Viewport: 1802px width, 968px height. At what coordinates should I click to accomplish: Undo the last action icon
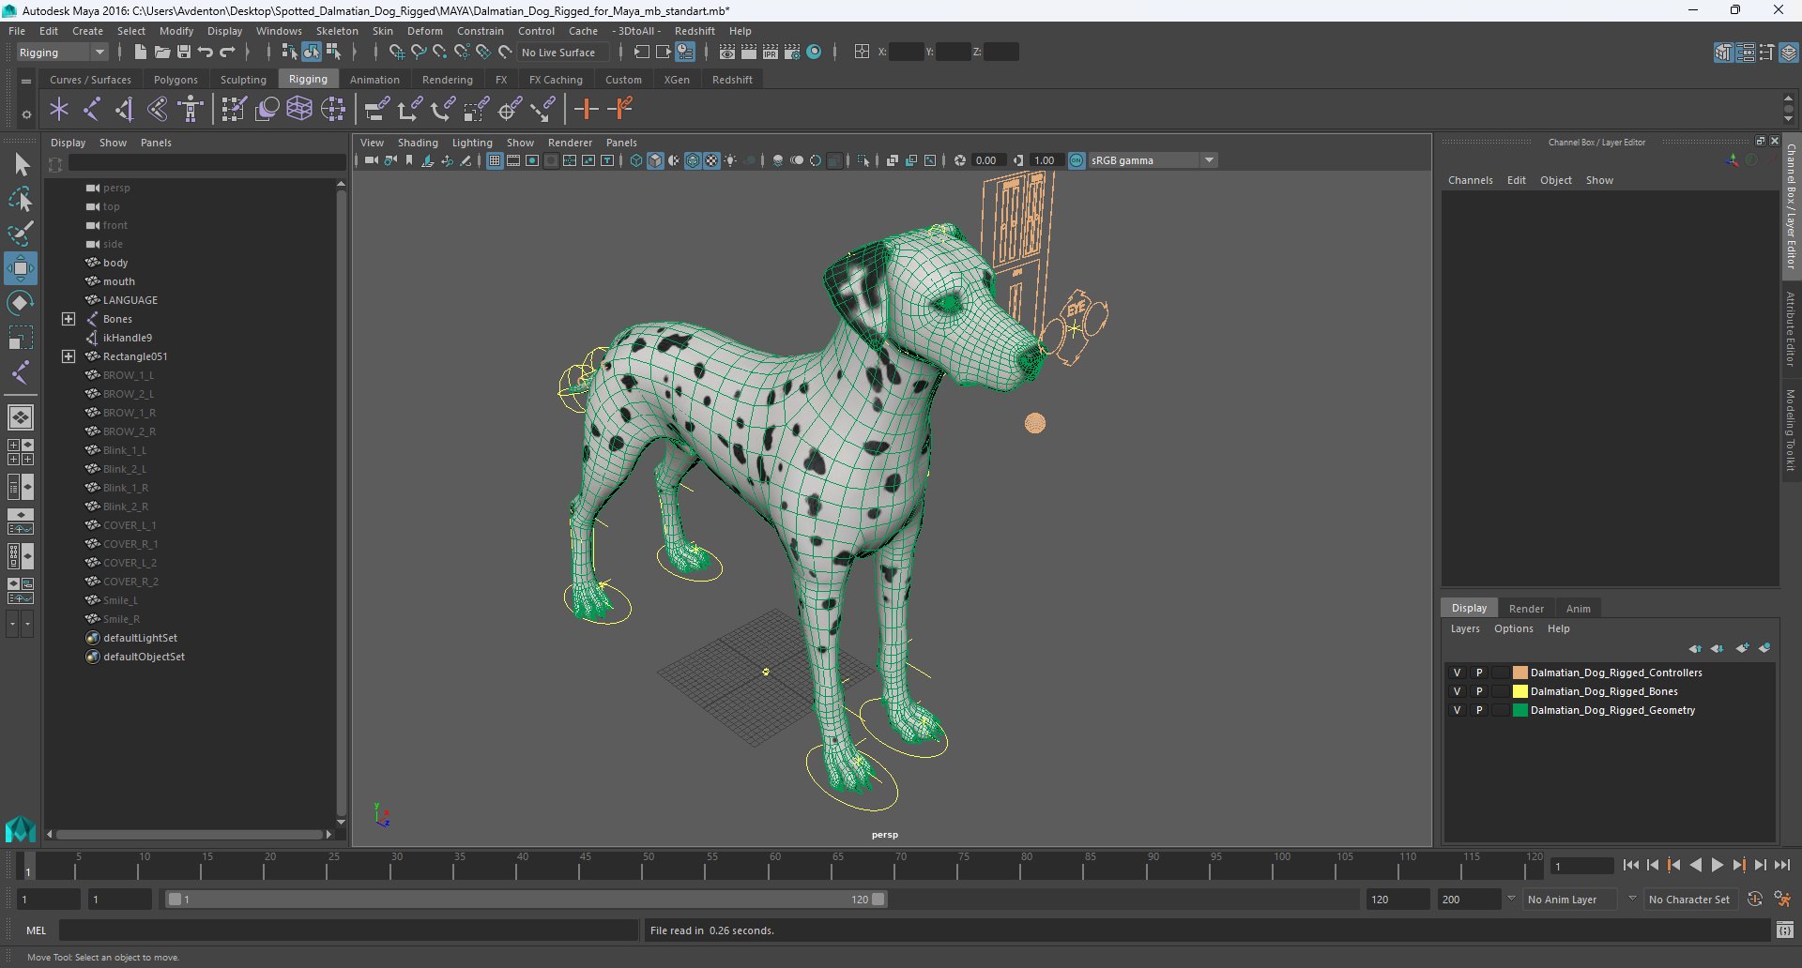click(x=206, y=53)
